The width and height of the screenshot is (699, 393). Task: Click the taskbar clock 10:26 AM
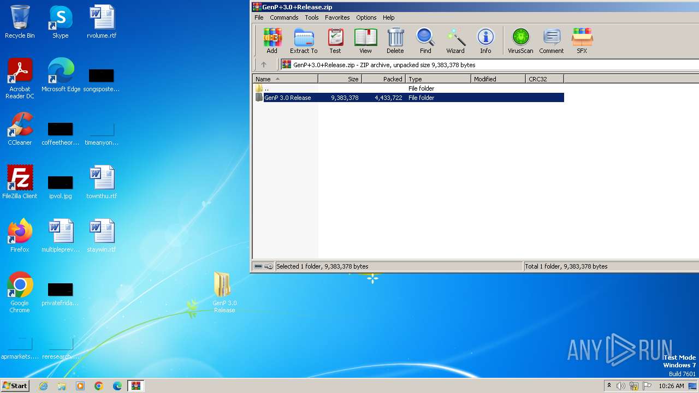point(671,386)
